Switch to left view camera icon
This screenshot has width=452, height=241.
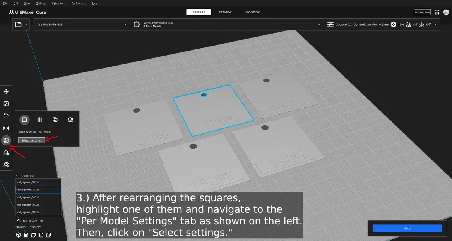click(x=41, y=235)
